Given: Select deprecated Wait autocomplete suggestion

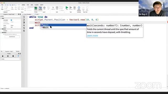Looking at the screenshot, I should click(x=64, y=27).
